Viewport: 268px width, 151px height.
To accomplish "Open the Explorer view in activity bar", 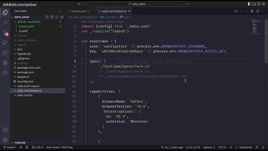I will coord(5,13).
